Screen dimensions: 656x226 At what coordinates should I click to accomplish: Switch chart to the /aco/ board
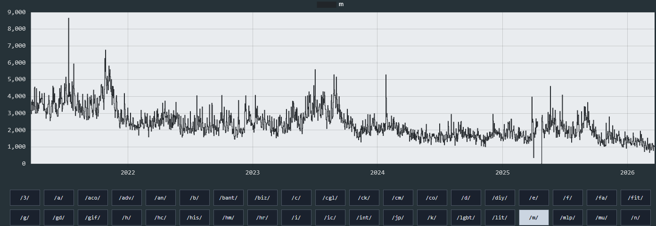tap(93, 198)
